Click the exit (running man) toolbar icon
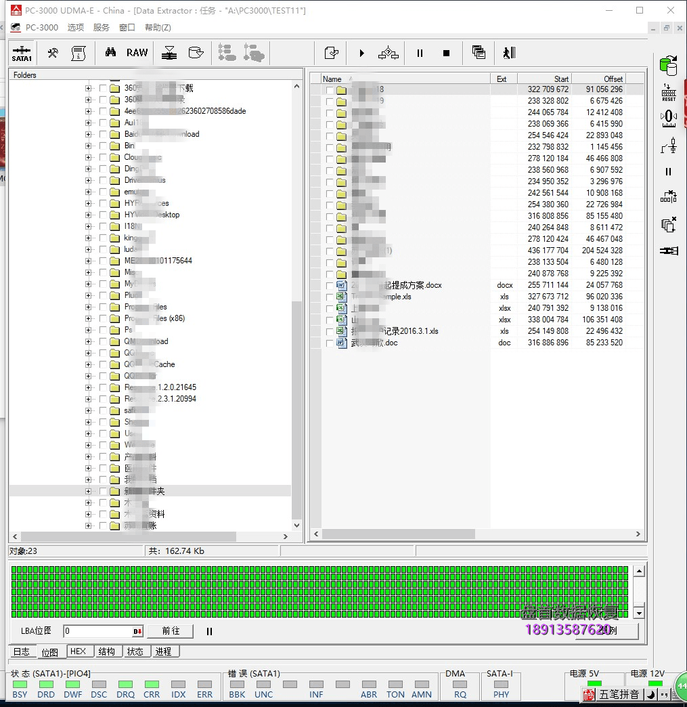The height and width of the screenshot is (707, 687). tap(510, 53)
